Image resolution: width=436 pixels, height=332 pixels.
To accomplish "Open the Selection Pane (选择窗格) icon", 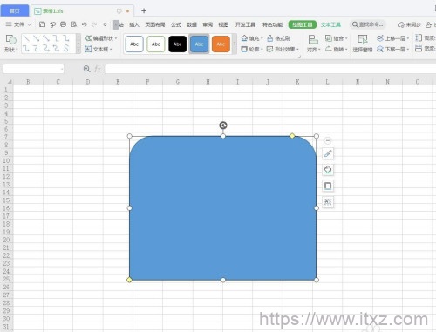I will [363, 39].
